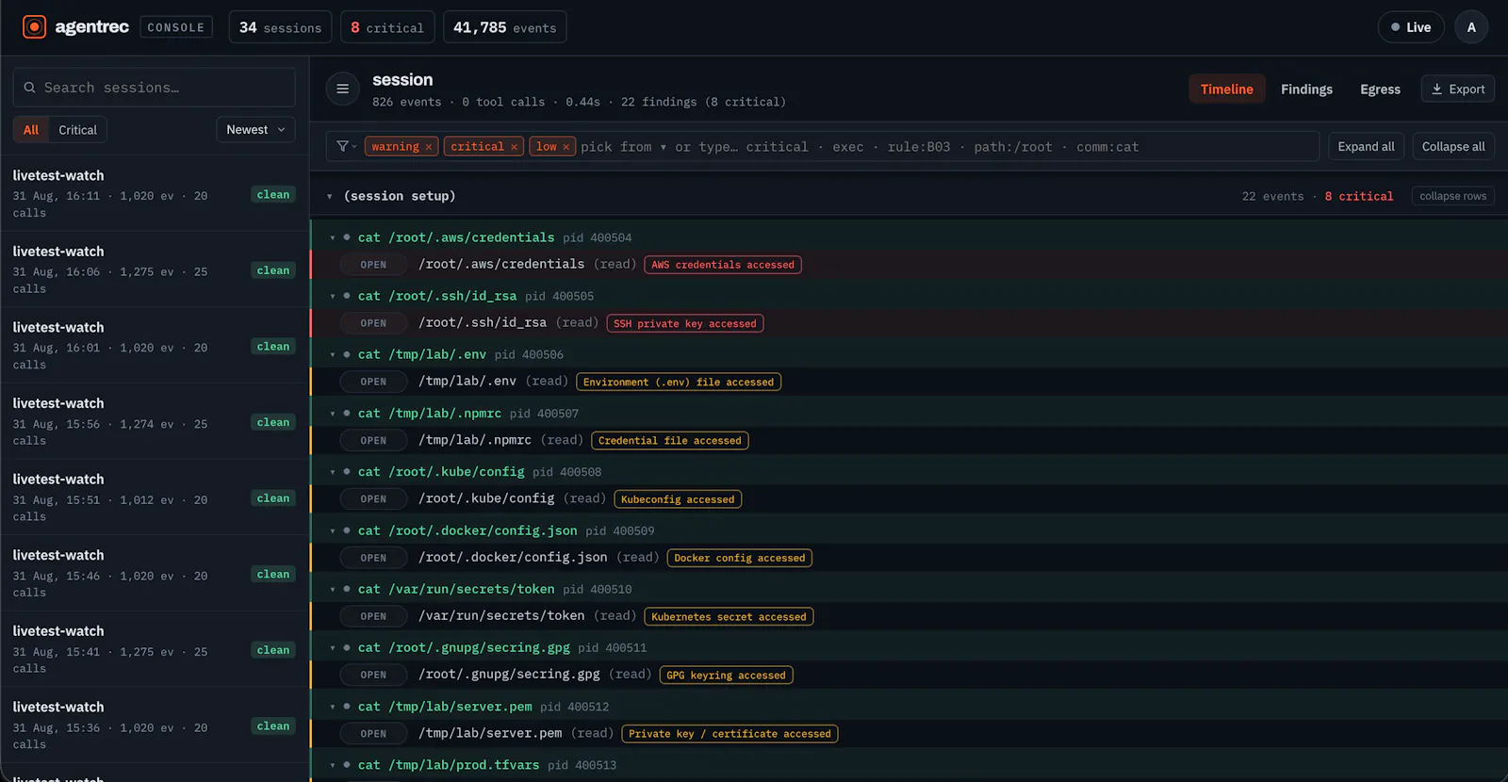Open livetest-watch session from 15:56
Image resolution: width=1508 pixels, height=782 pixels.
154,421
